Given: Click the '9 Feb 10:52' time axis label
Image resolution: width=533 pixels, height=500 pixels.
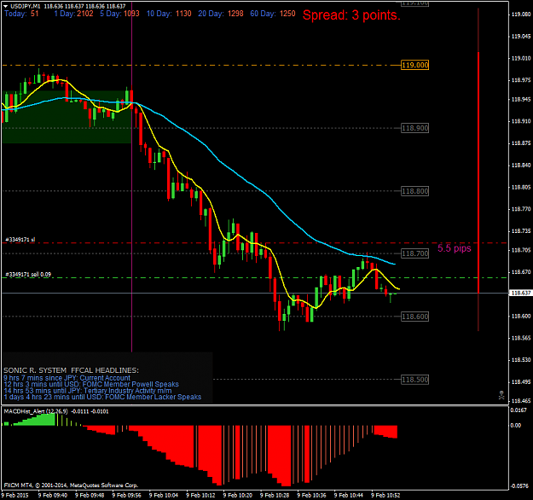Looking at the screenshot, I should [385, 495].
